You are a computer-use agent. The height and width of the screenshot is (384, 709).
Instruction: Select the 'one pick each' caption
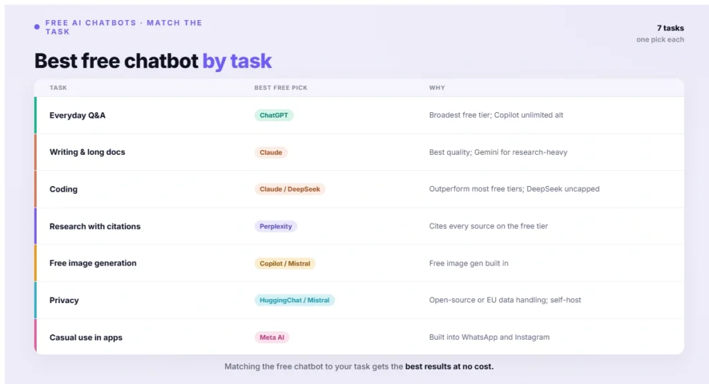(660, 39)
